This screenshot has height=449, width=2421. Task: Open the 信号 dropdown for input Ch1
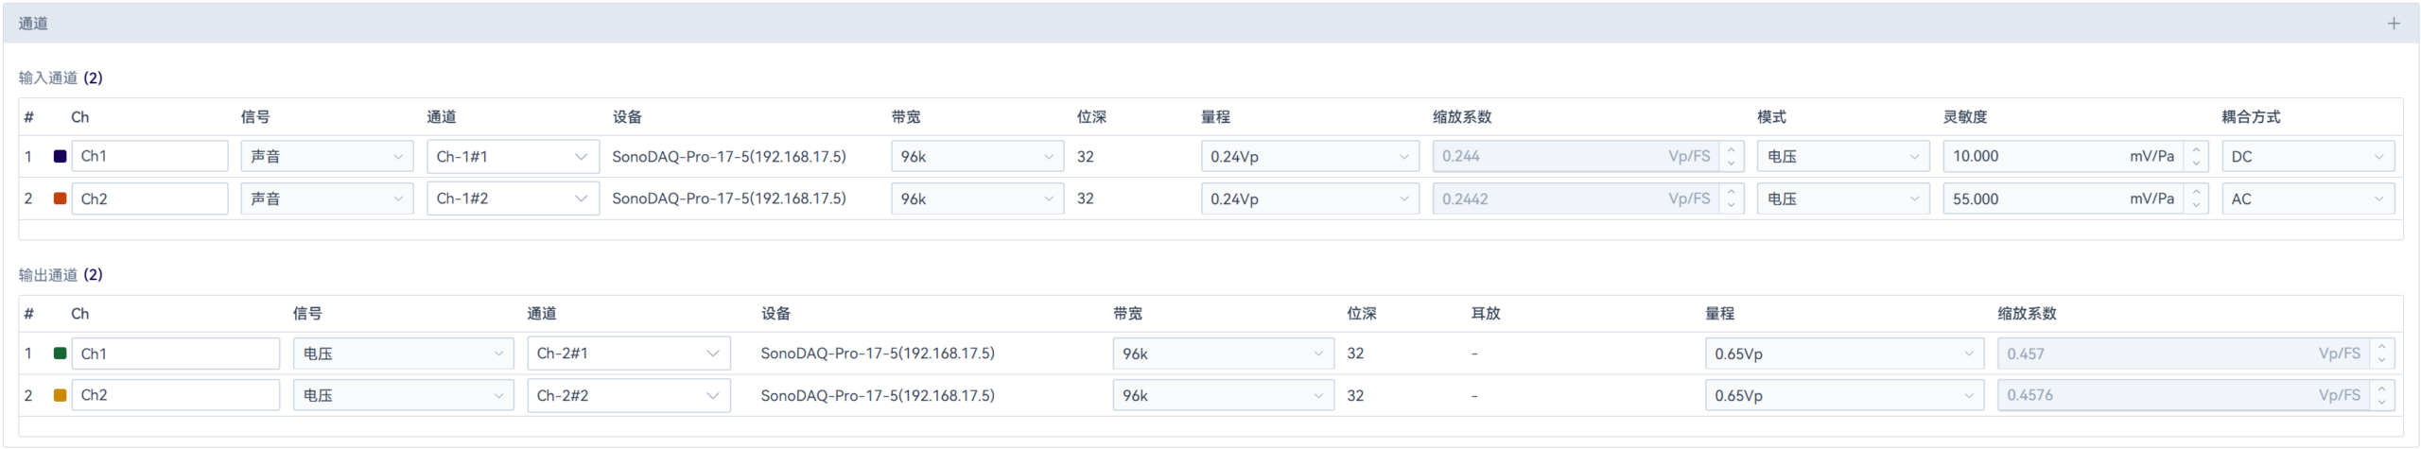point(326,157)
